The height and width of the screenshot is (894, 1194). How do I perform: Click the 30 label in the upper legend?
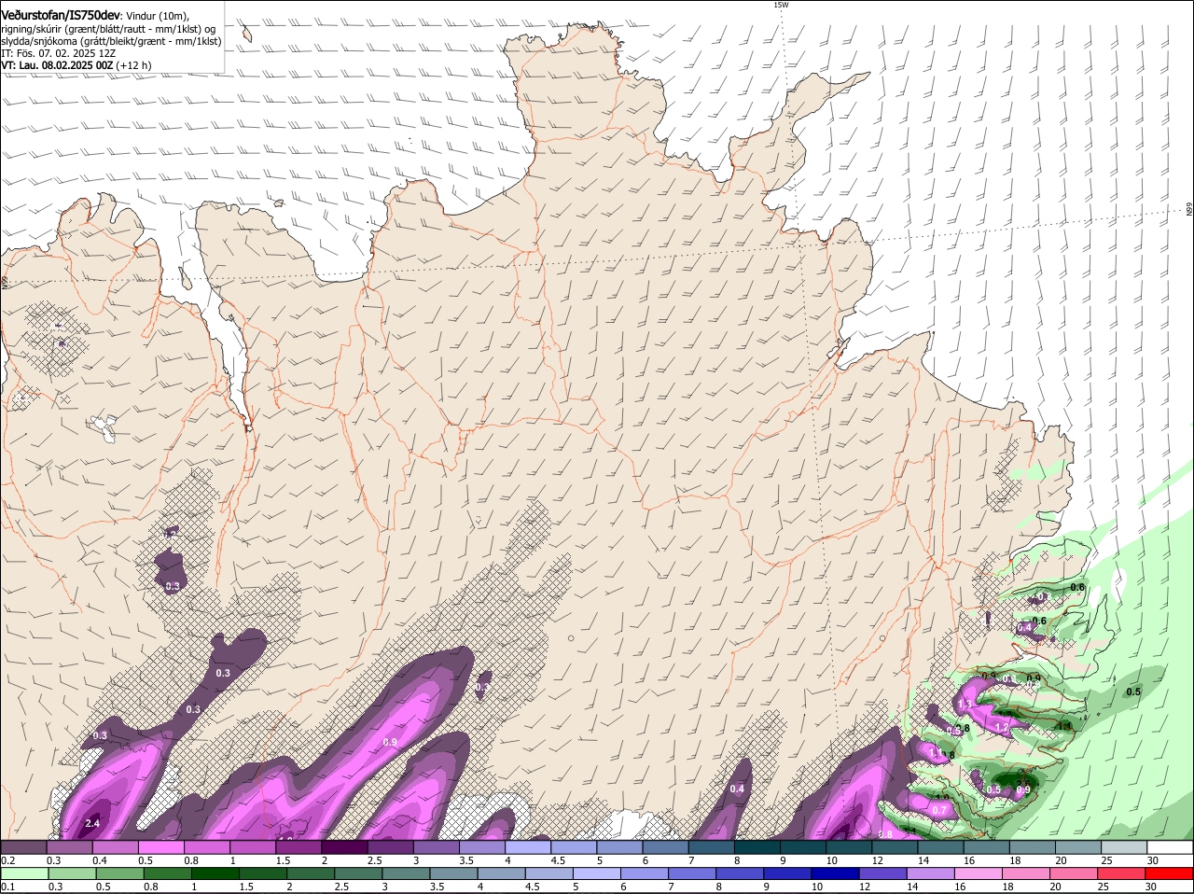[1152, 860]
